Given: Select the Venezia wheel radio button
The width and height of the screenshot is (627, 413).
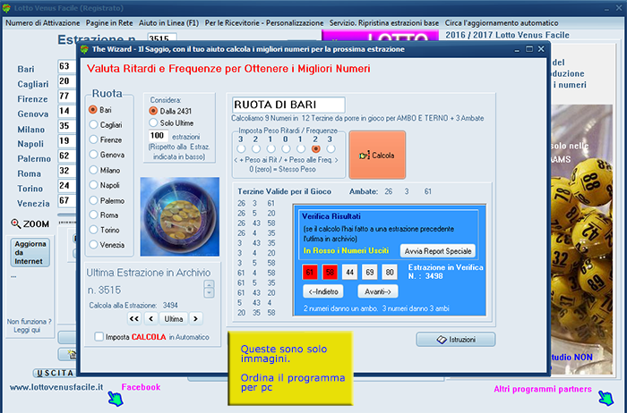Looking at the screenshot, I should click(93, 245).
